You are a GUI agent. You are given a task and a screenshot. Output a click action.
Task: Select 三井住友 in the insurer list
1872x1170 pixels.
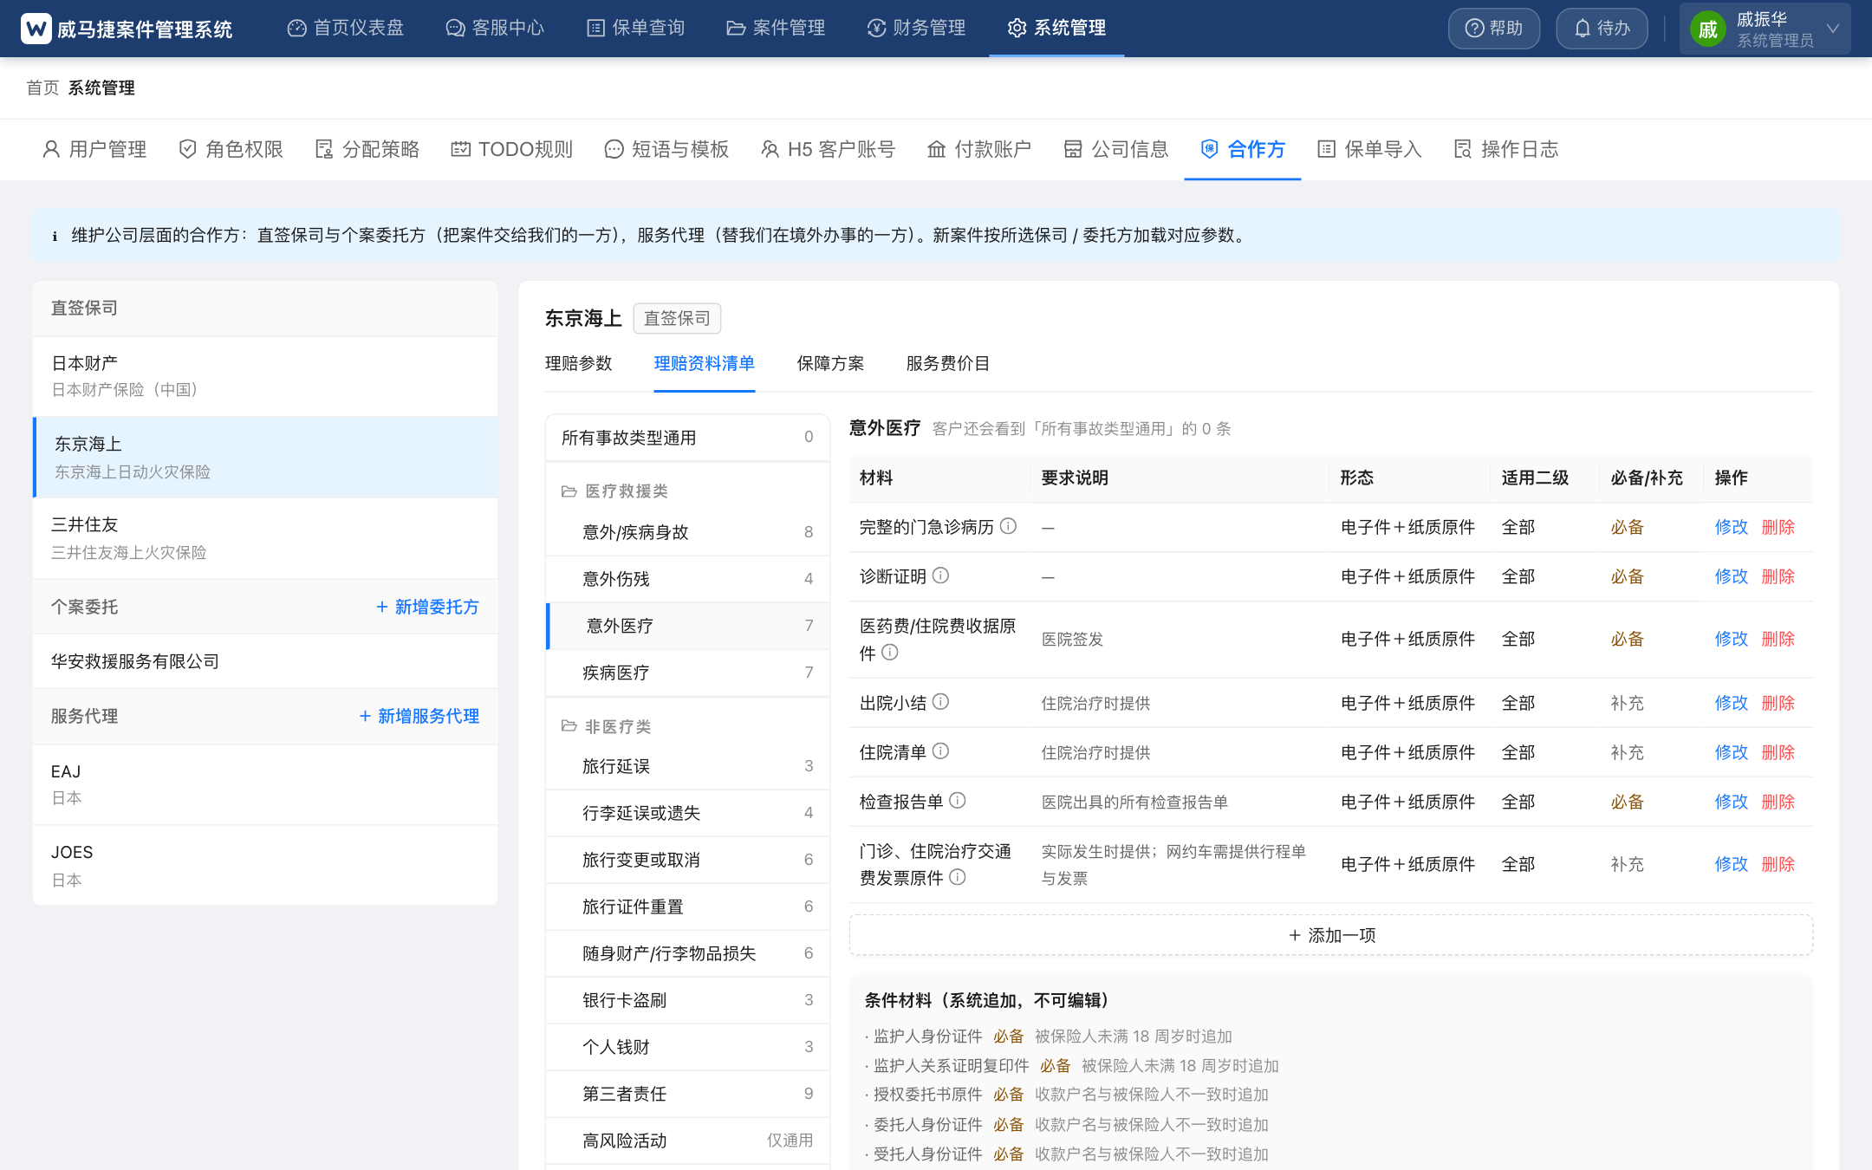coord(265,538)
